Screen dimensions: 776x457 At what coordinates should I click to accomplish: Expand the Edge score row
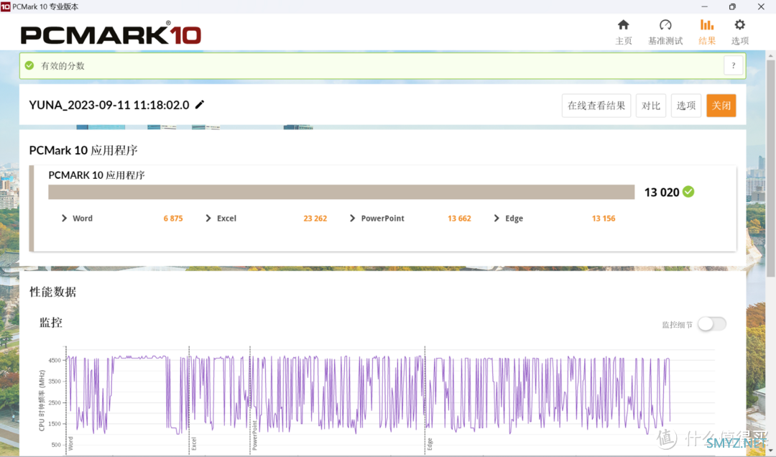(496, 218)
